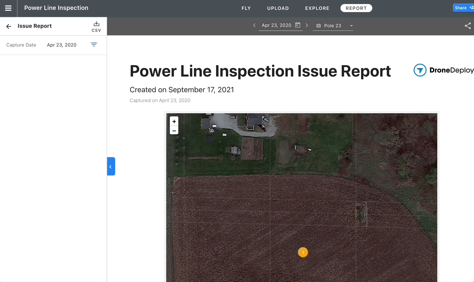
Task: Click the share icon in report toolbar
Action: click(468, 26)
